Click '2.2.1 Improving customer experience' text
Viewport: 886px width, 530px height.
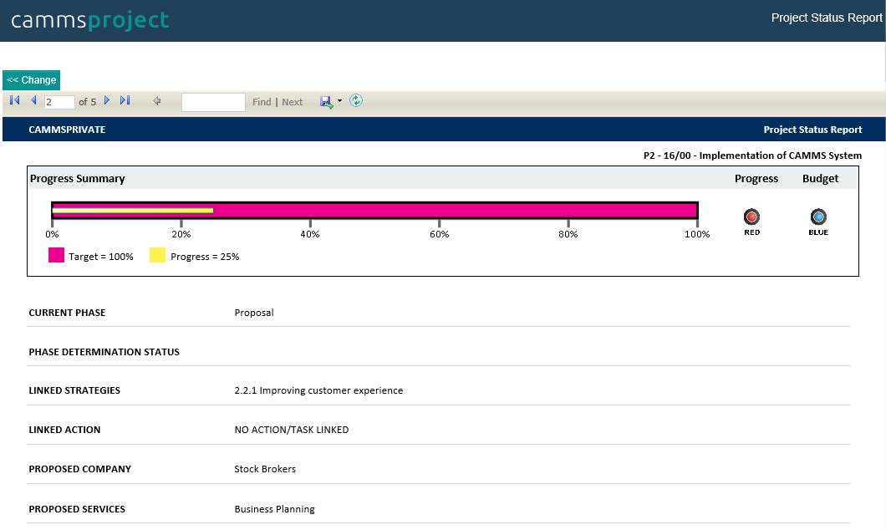coord(318,390)
